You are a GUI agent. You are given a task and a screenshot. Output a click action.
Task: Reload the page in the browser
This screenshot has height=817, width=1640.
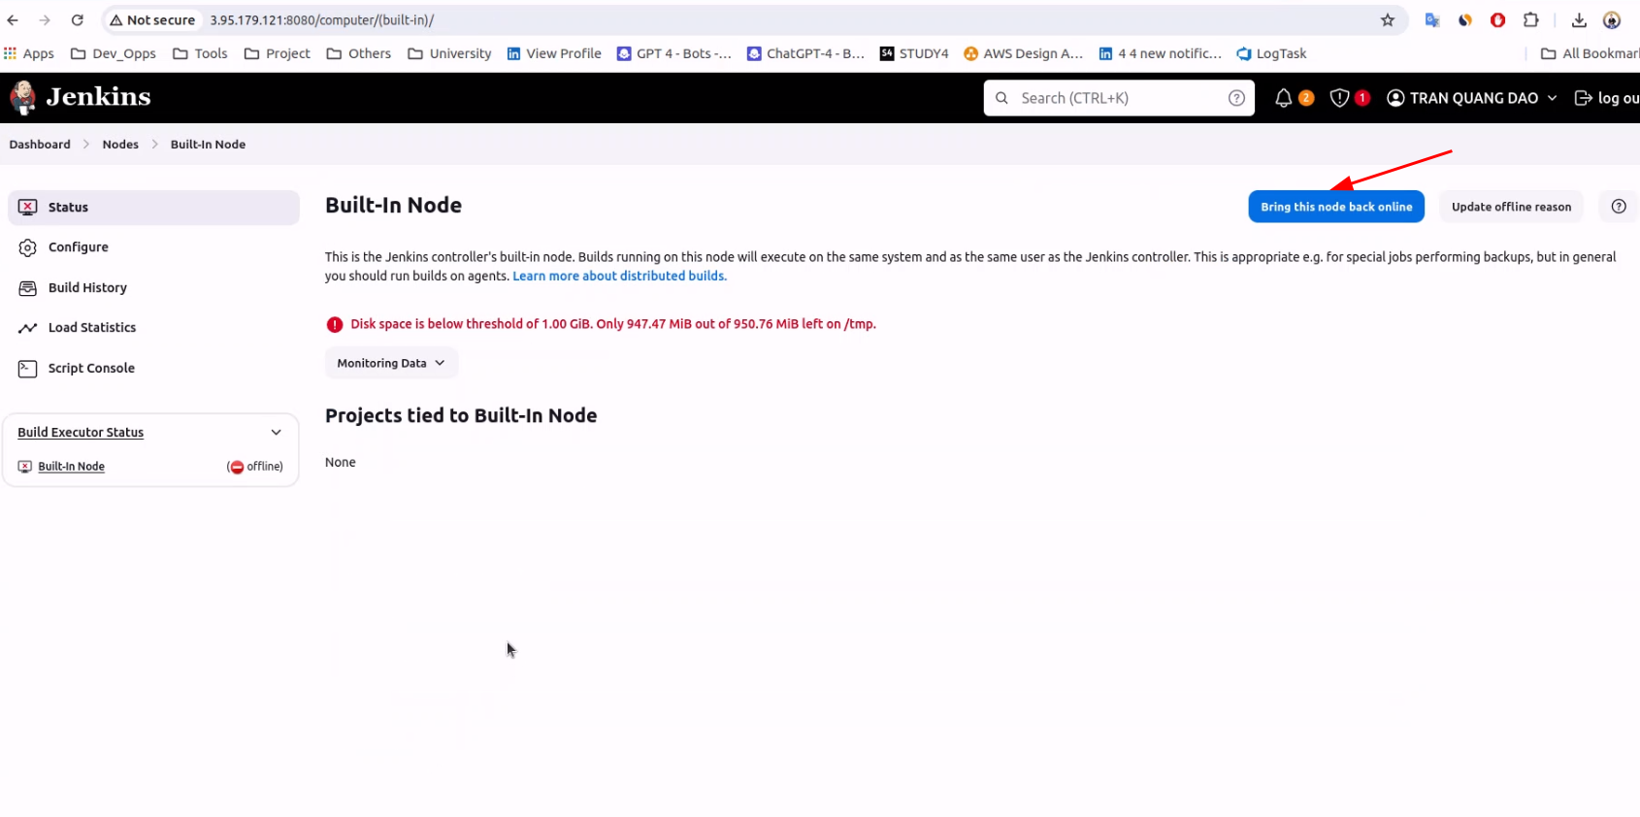click(x=78, y=20)
